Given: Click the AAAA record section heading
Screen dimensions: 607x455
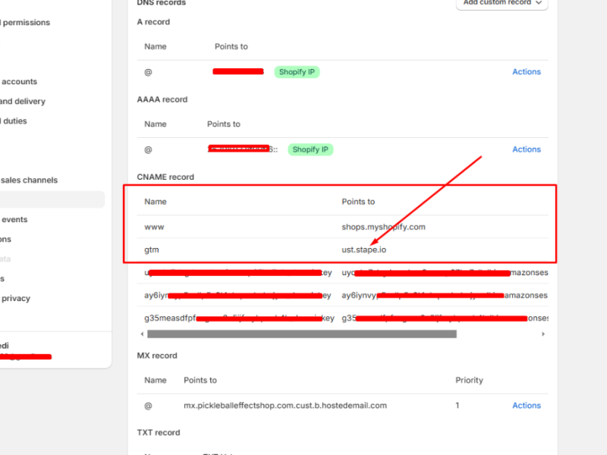Looking at the screenshot, I should click(x=162, y=99).
